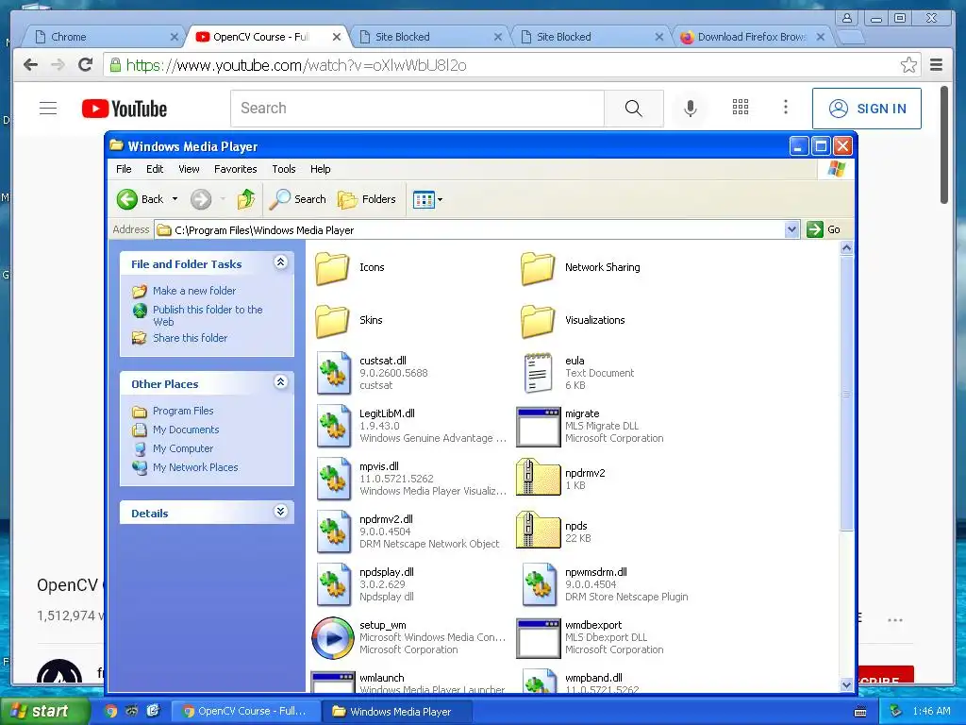Select the npdsplay.dll file icon

tap(334, 584)
